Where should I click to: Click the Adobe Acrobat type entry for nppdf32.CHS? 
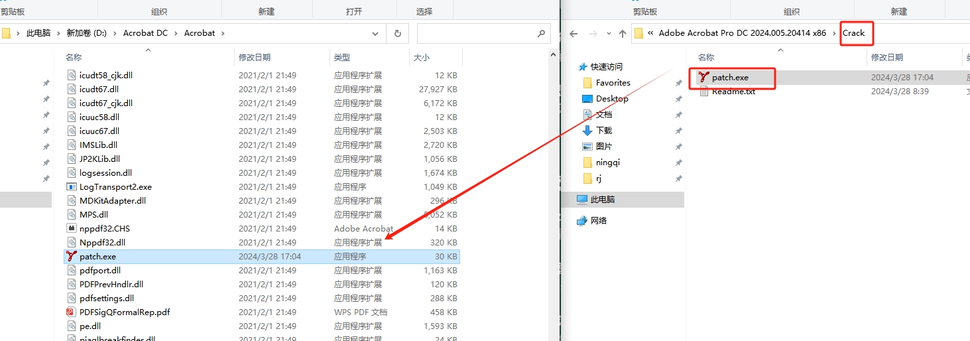[363, 228]
